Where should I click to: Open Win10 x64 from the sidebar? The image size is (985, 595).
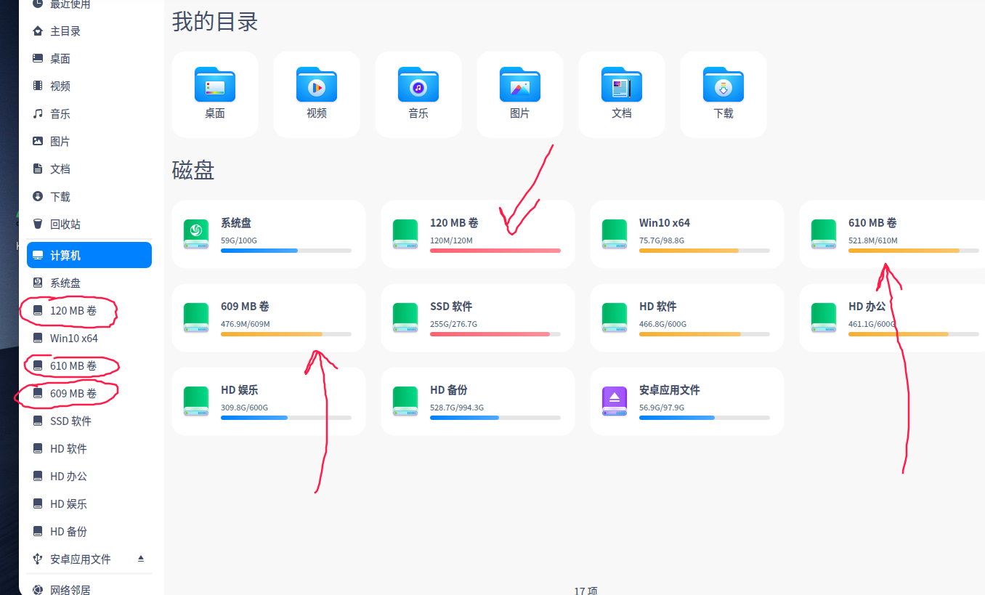(89, 338)
